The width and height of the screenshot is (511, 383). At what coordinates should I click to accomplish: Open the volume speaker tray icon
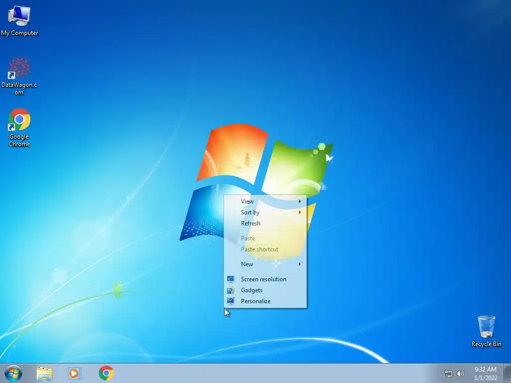tap(461, 374)
